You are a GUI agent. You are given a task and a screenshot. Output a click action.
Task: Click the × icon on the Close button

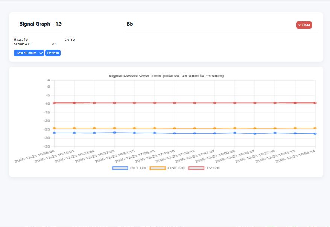[x=300, y=25]
